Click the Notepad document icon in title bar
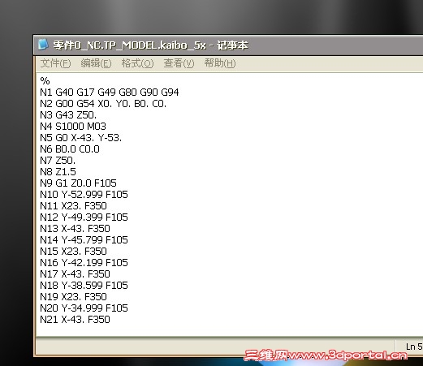This screenshot has height=366, width=423. (43, 45)
